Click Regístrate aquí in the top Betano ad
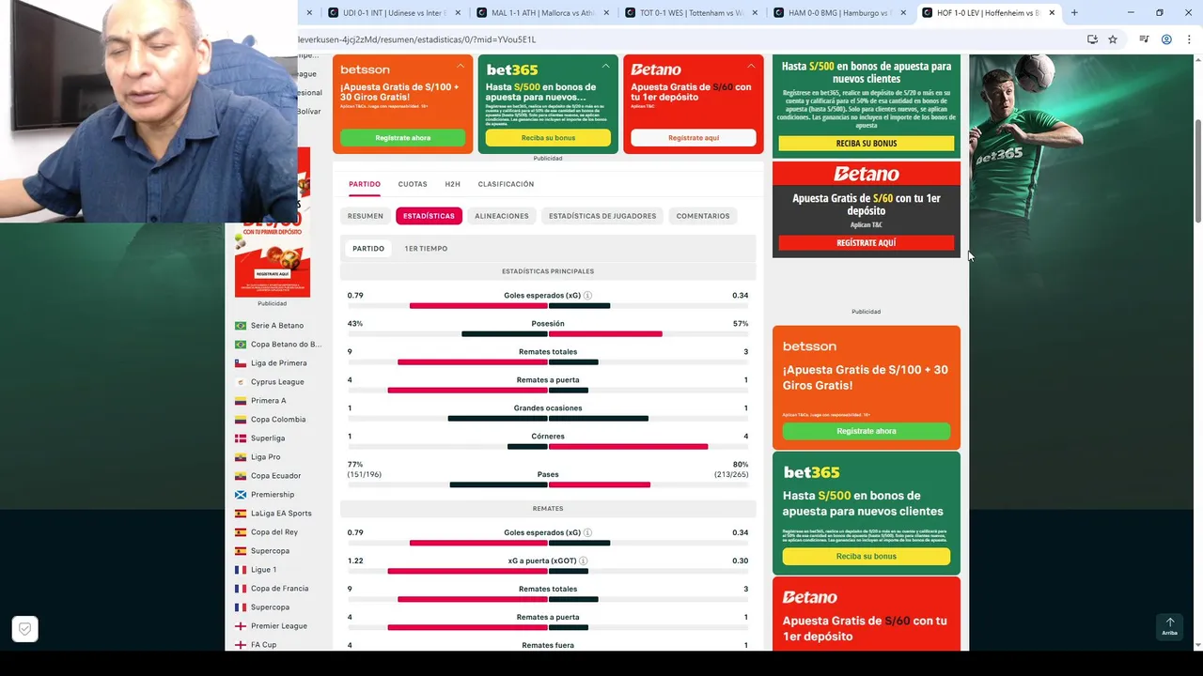This screenshot has width=1203, height=676. coord(694,138)
